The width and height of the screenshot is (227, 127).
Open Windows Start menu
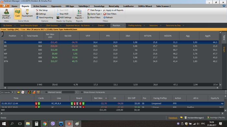[x=4, y=124]
